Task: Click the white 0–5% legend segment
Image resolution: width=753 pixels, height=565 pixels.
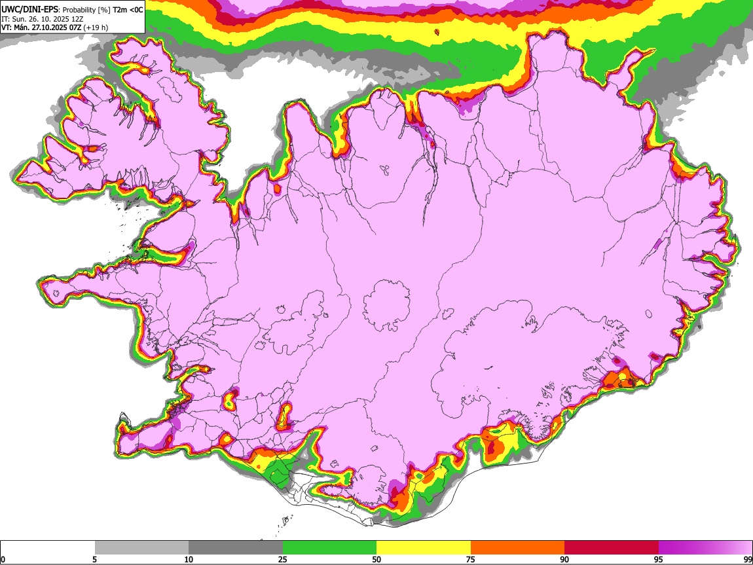Action: [x=48, y=548]
